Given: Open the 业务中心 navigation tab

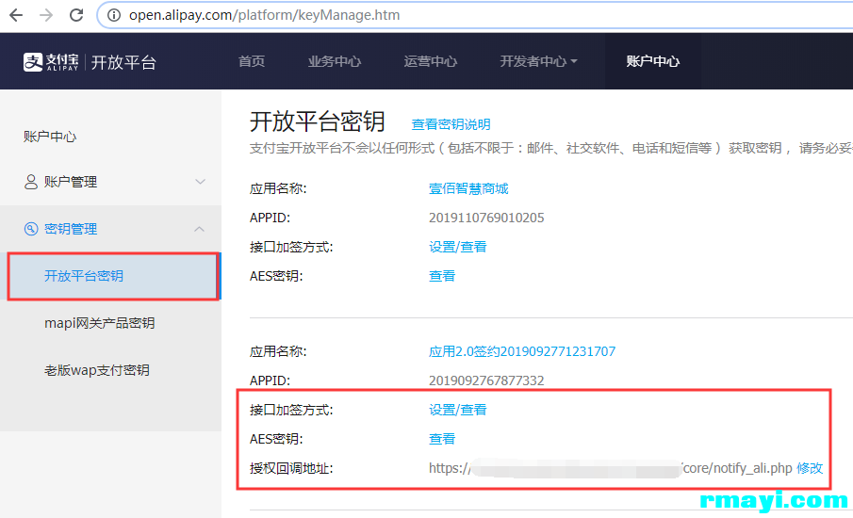Looking at the screenshot, I should (335, 61).
